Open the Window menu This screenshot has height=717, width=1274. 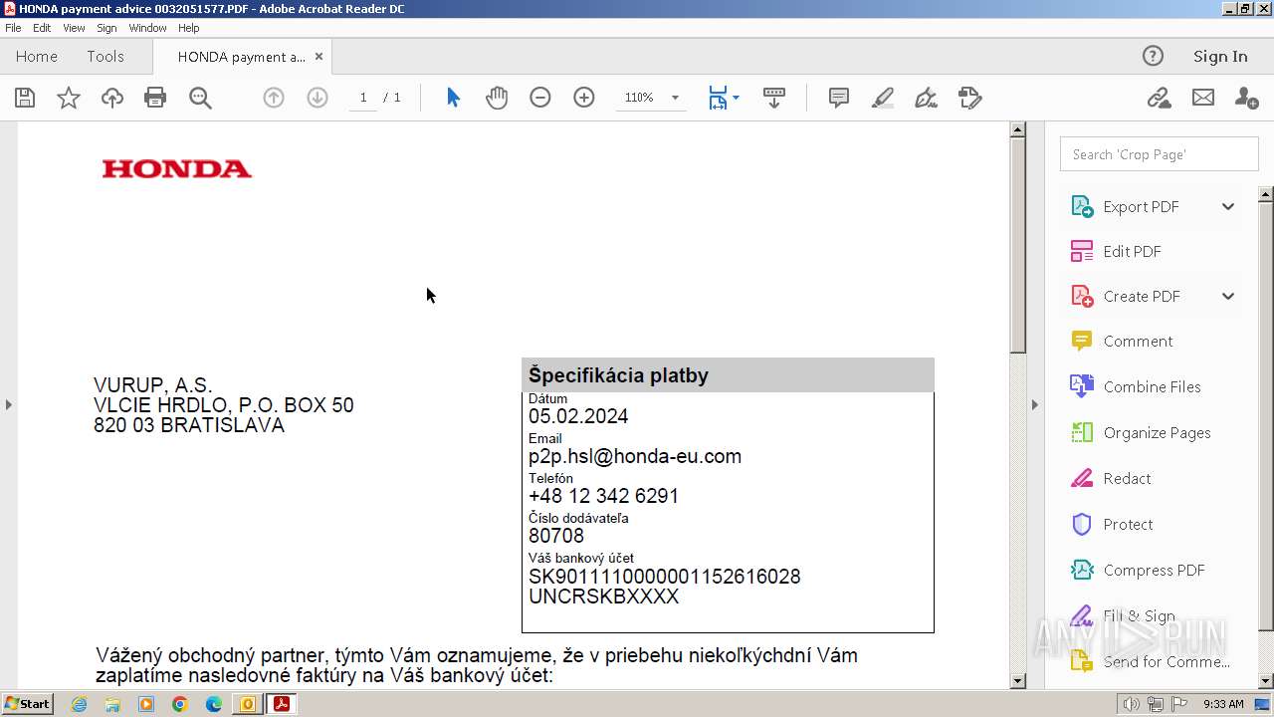[147, 28]
